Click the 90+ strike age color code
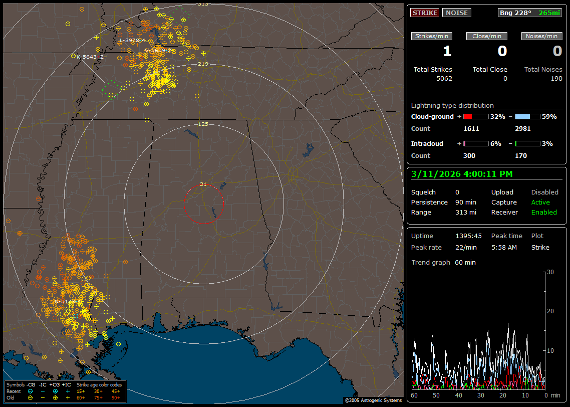 click(x=115, y=397)
